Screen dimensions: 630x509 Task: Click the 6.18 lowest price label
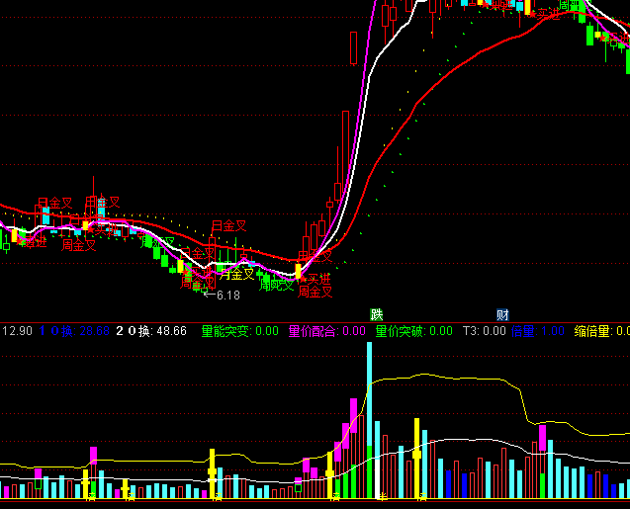(x=227, y=295)
